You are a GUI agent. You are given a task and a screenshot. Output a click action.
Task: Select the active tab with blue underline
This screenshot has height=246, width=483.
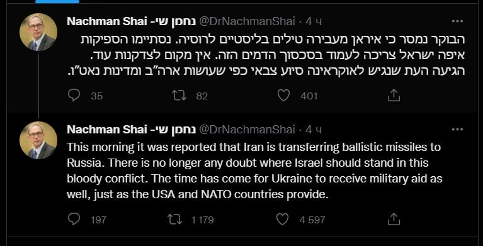click(x=57, y=1)
